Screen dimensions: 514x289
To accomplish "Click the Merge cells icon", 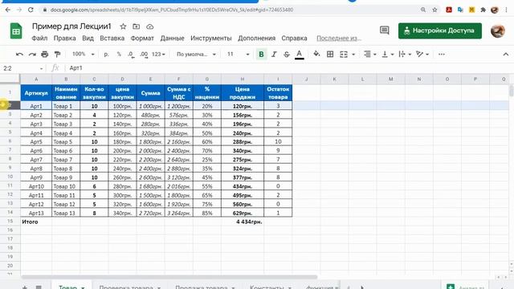I will tap(344, 55).
